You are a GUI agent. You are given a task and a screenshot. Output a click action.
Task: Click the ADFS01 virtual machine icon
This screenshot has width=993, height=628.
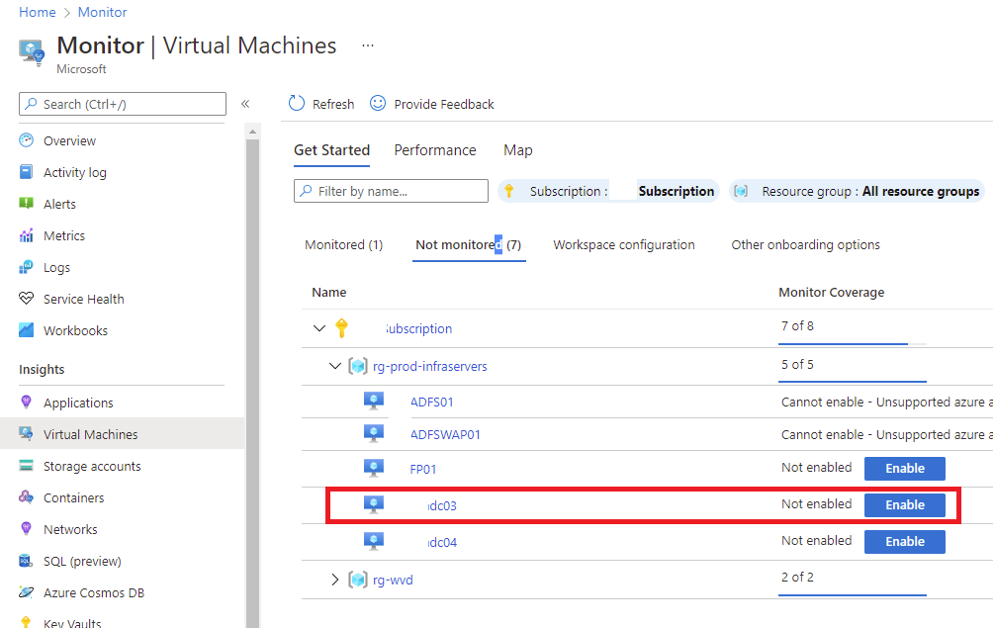[x=374, y=401]
